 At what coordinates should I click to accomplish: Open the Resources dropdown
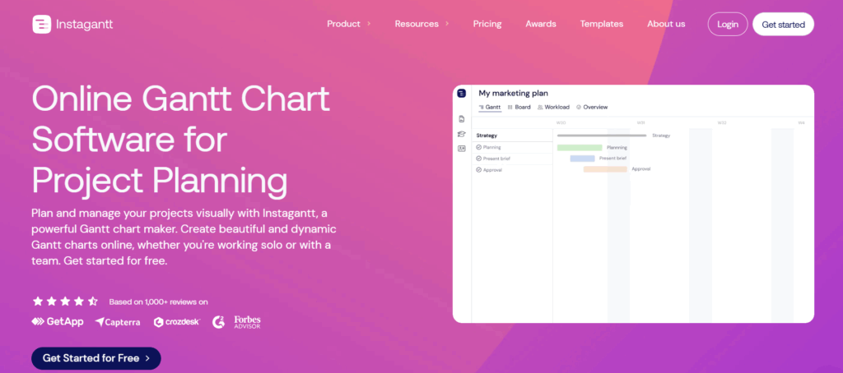(x=421, y=24)
